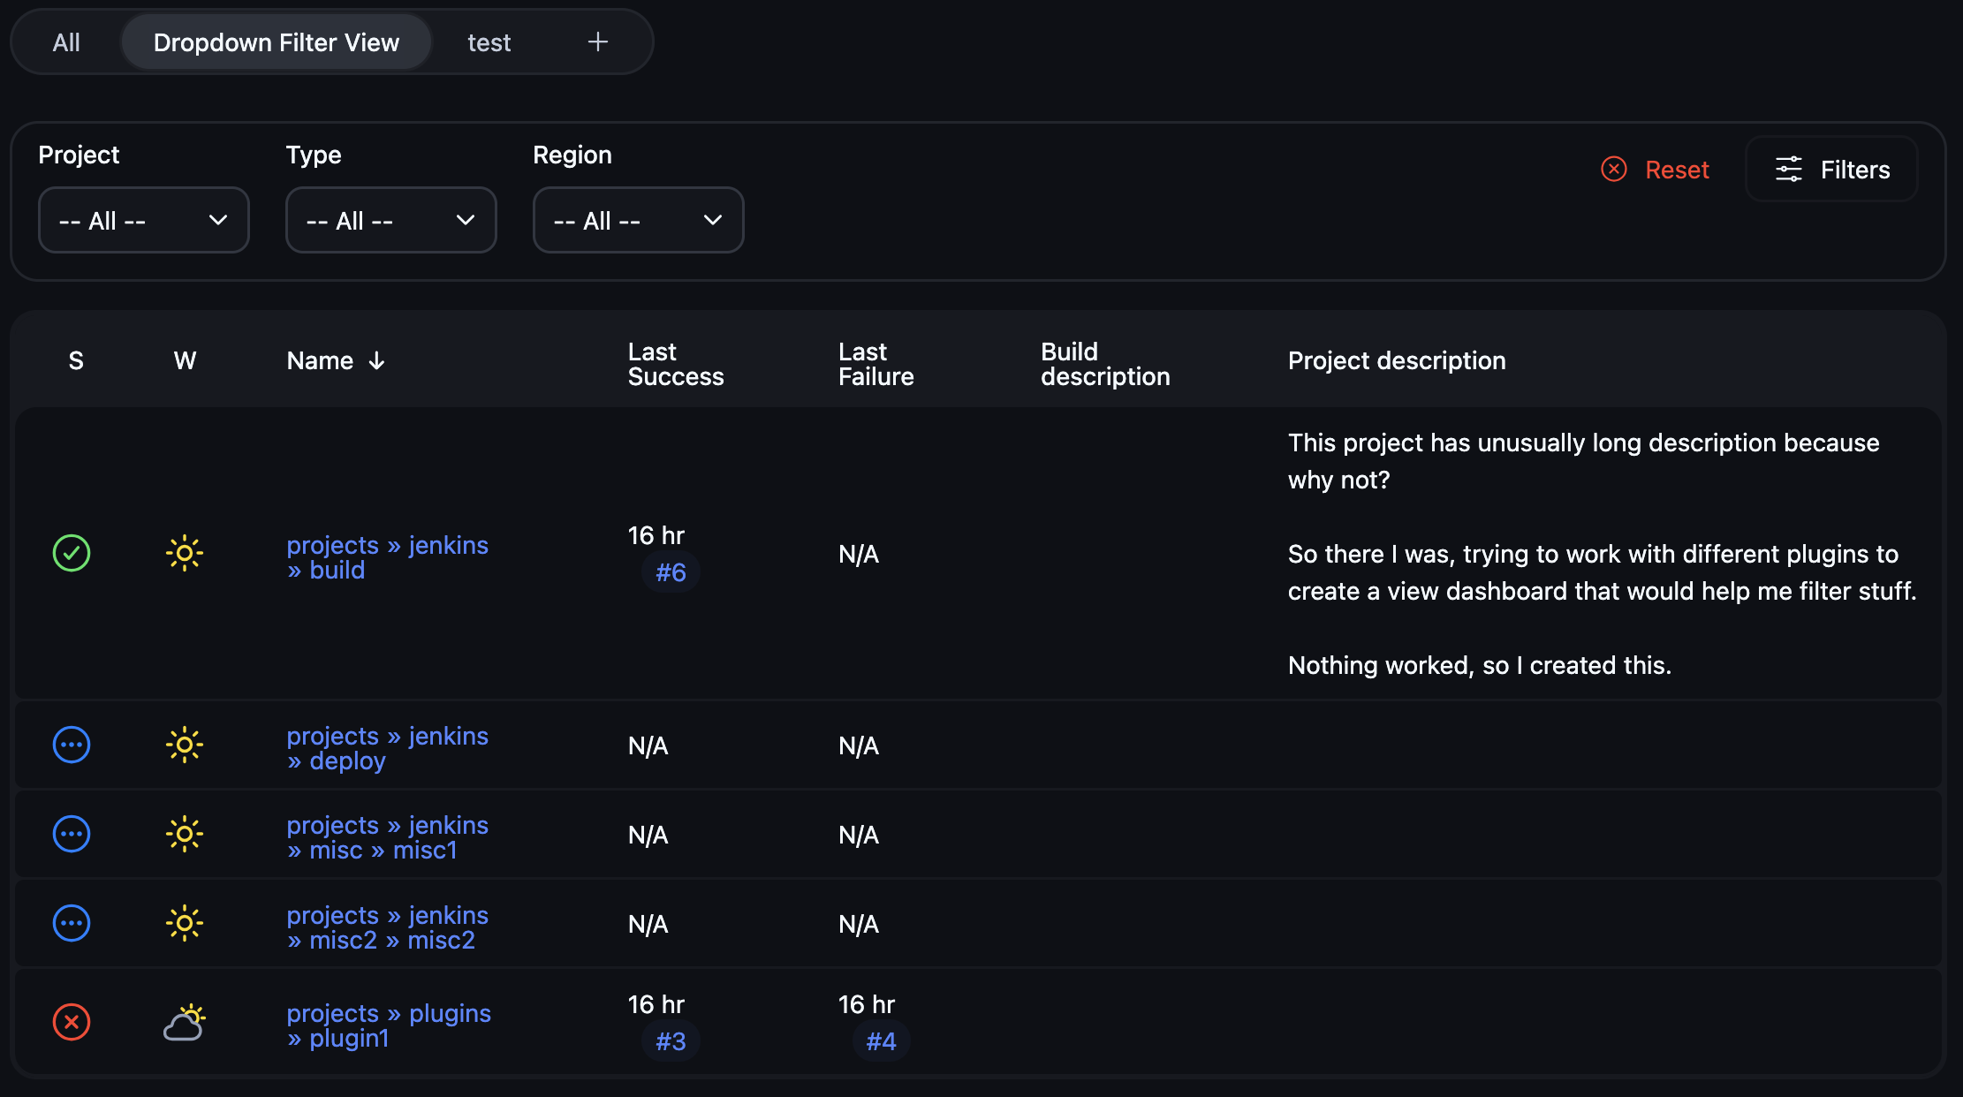The image size is (1963, 1097).
Task: Click the partly cloudy weather icon for plugin1
Action: point(185,1023)
